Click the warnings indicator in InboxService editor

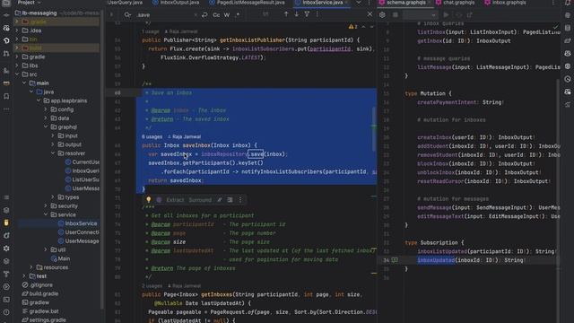point(352,27)
